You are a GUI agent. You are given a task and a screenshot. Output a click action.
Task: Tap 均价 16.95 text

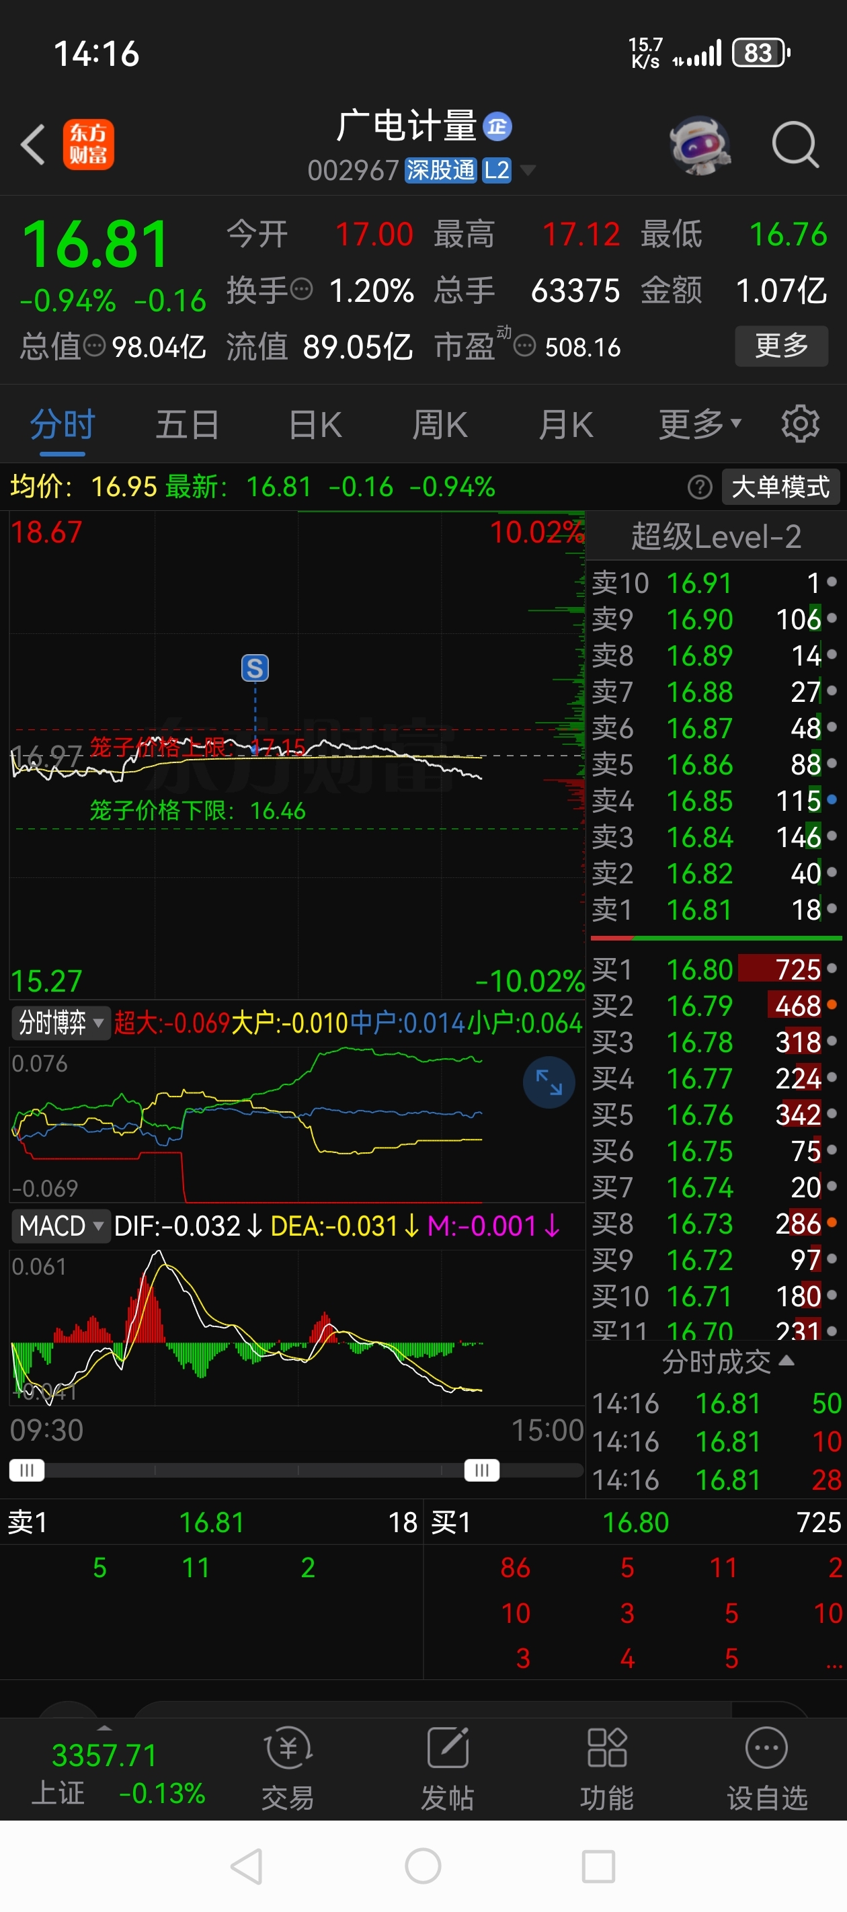point(83,487)
